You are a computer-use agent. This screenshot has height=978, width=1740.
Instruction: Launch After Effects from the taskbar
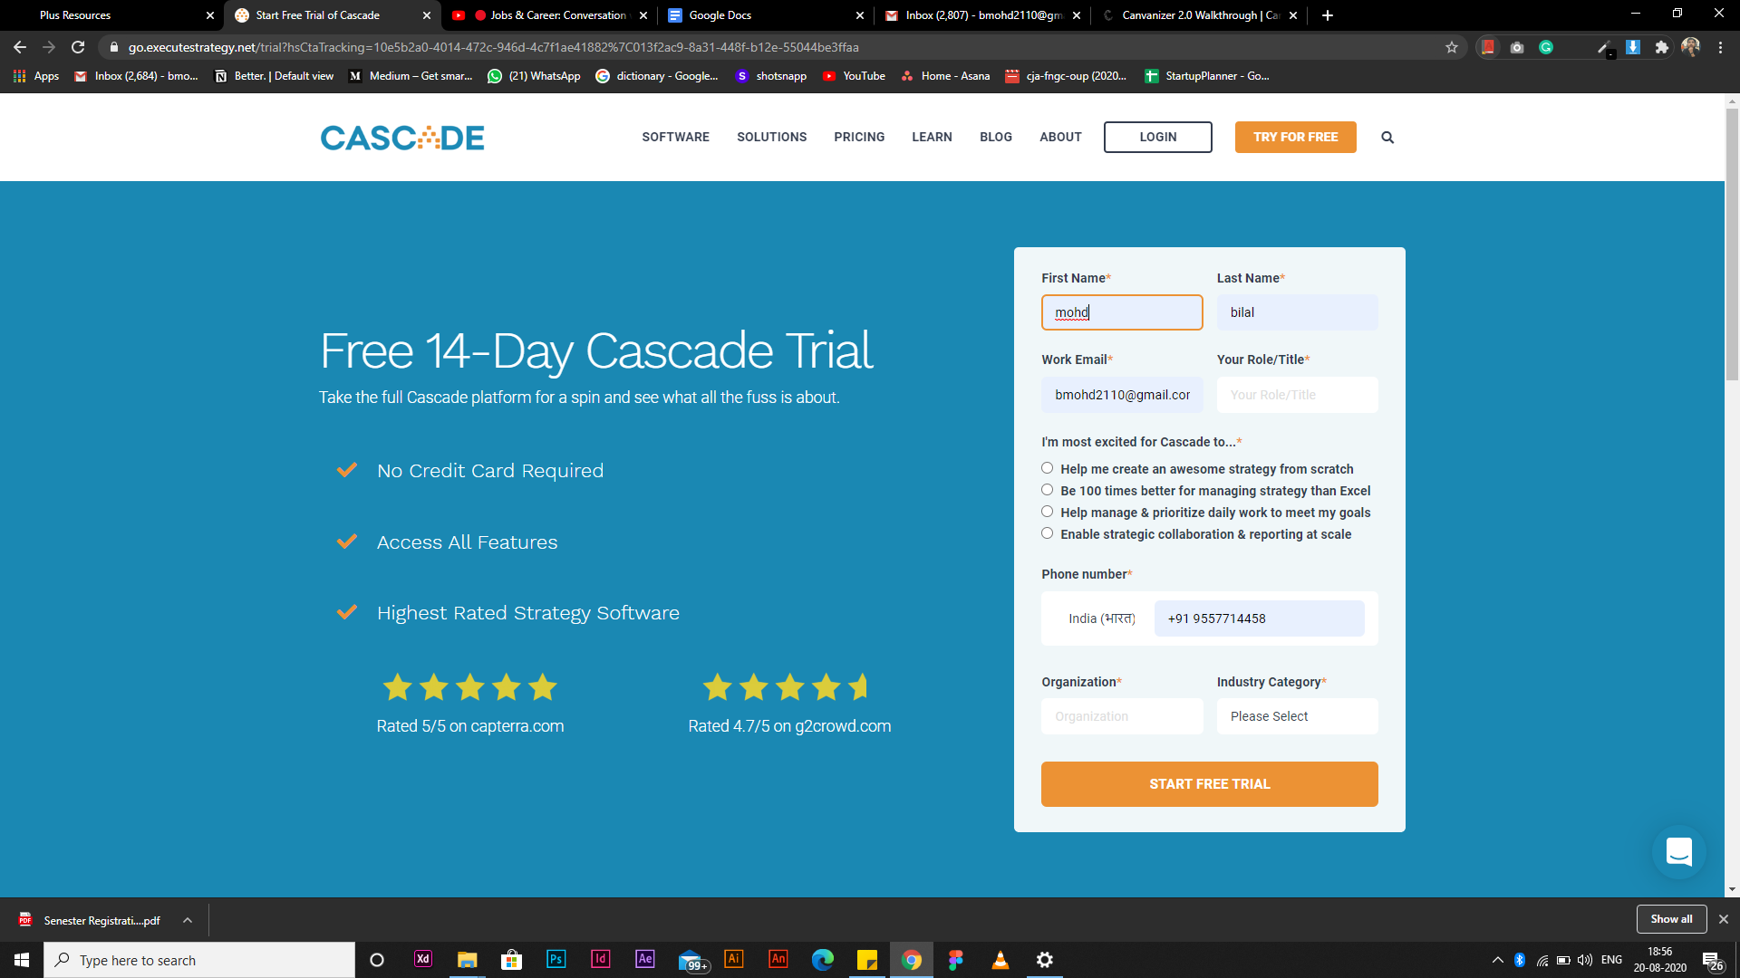(645, 960)
